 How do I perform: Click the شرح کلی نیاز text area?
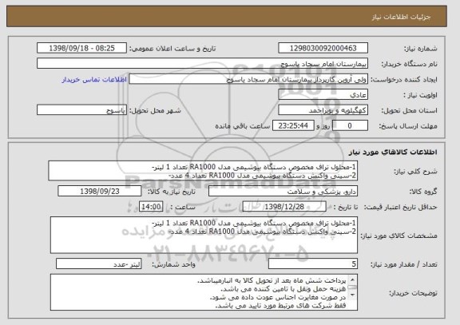click(203, 171)
